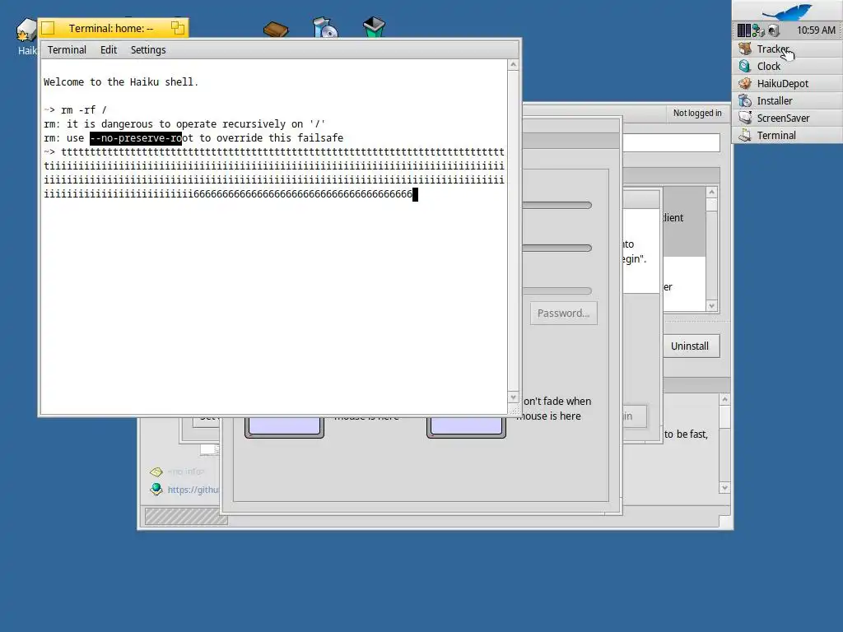Click the Tracker icon in Deskbar
Viewport: 843px width, 632px height.
tap(744, 49)
